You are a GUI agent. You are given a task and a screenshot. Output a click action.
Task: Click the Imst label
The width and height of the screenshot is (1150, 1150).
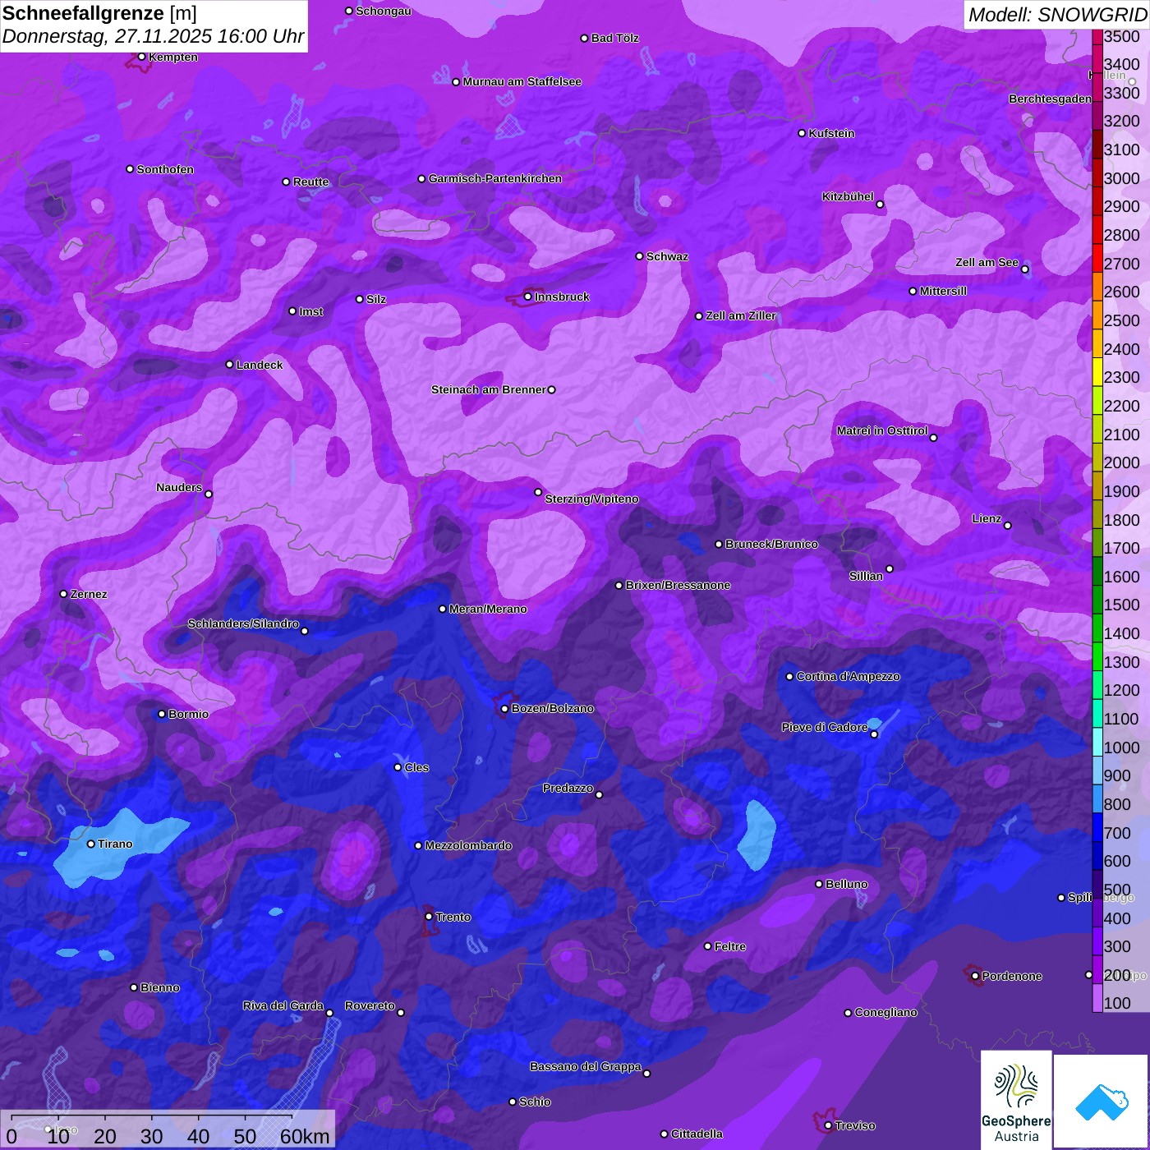pos(310,311)
